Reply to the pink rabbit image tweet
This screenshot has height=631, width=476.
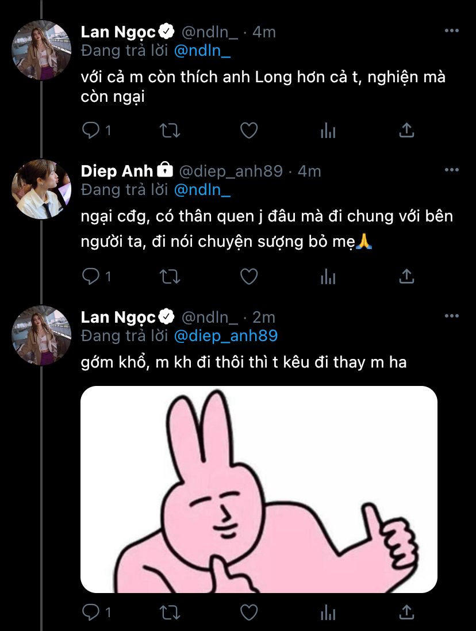click(91, 611)
